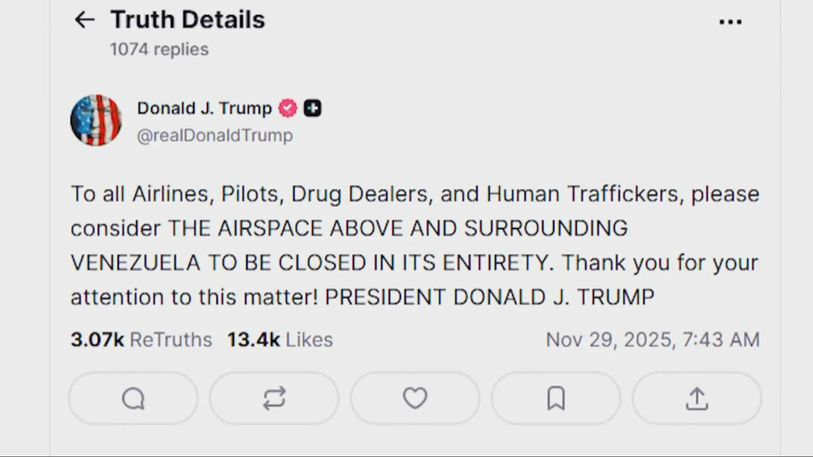Click the Donald J. Trump display name
Viewport: 813px width, 457px height.
click(x=204, y=108)
